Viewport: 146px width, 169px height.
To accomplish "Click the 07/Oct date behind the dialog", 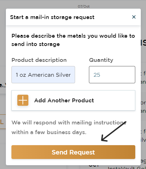I will (84, 6).
